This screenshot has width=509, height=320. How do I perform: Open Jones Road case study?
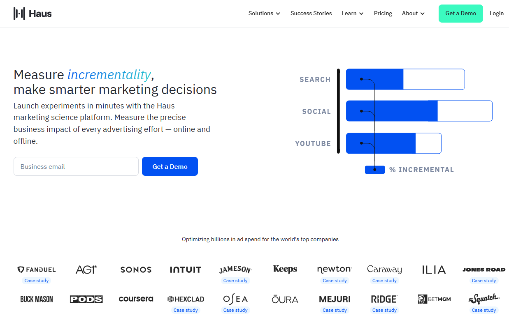[x=484, y=281]
